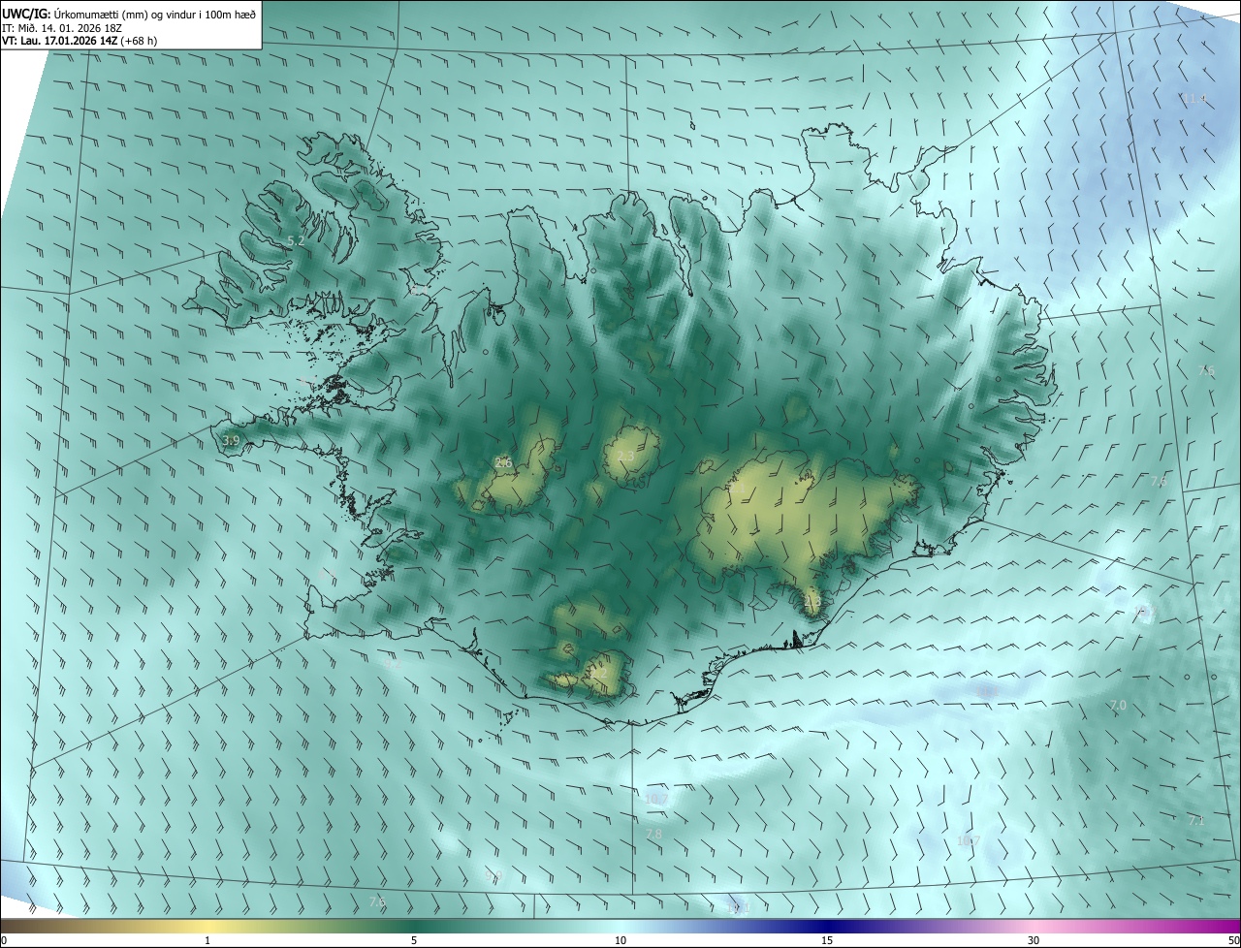Click the '11.4' value in the top-right corner

tap(1193, 99)
